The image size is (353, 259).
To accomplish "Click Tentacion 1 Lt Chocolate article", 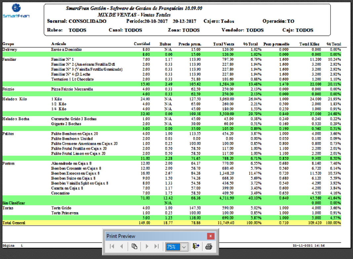I will [x=72, y=79].
